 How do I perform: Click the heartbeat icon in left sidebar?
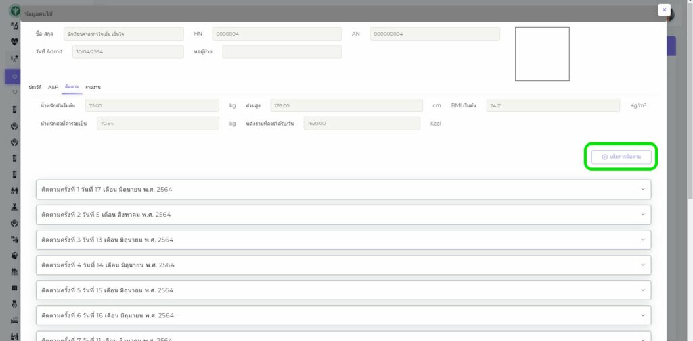tap(14, 41)
